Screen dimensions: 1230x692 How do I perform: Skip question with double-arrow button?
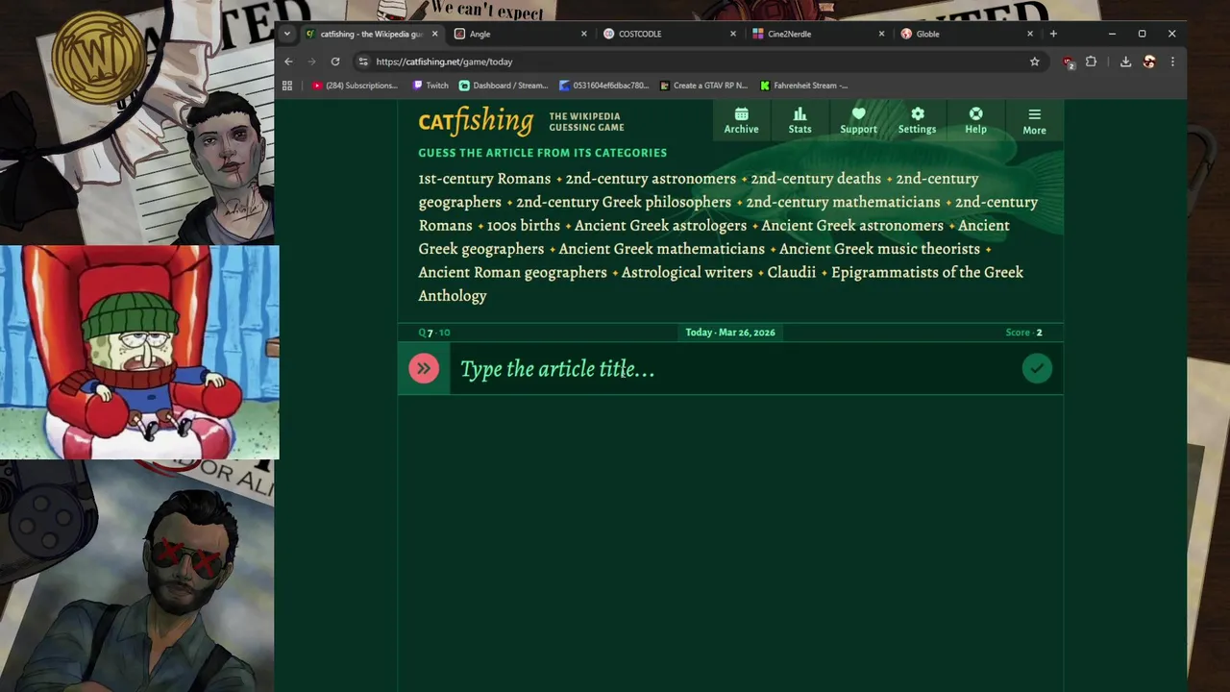point(424,368)
